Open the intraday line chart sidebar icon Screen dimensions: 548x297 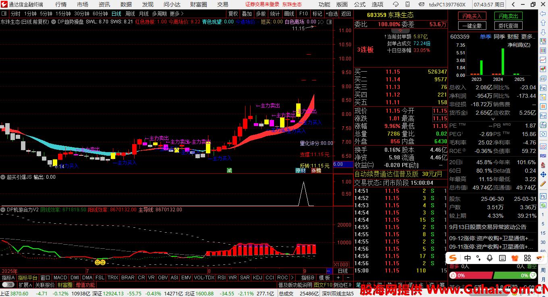(x=542, y=60)
